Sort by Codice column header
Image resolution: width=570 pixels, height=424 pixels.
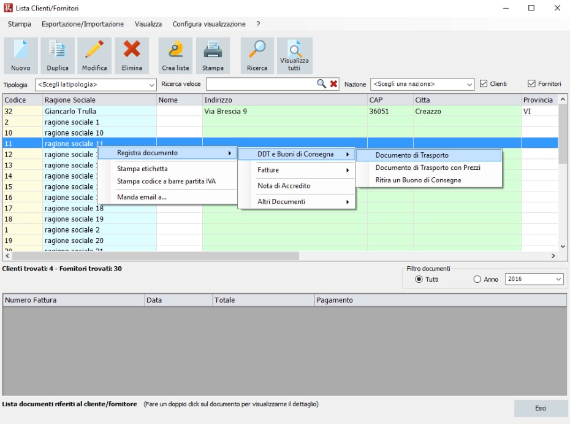tap(23, 100)
